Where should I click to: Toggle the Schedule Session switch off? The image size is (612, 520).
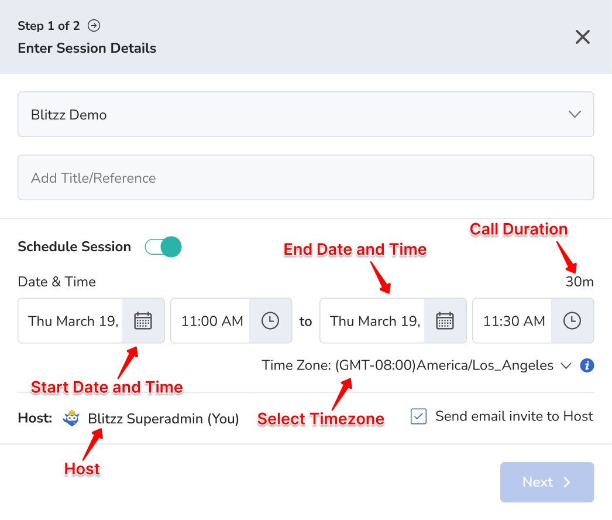click(163, 247)
